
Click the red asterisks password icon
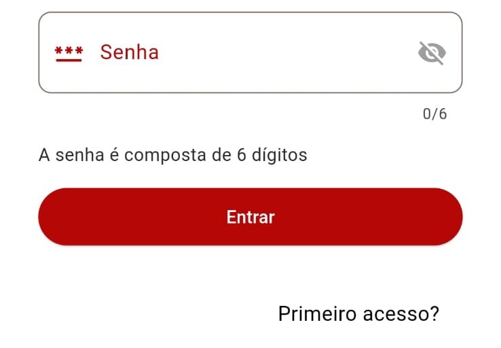tap(69, 53)
